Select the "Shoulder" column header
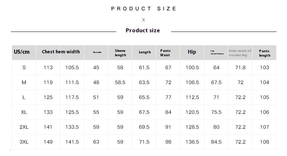 point(97,52)
